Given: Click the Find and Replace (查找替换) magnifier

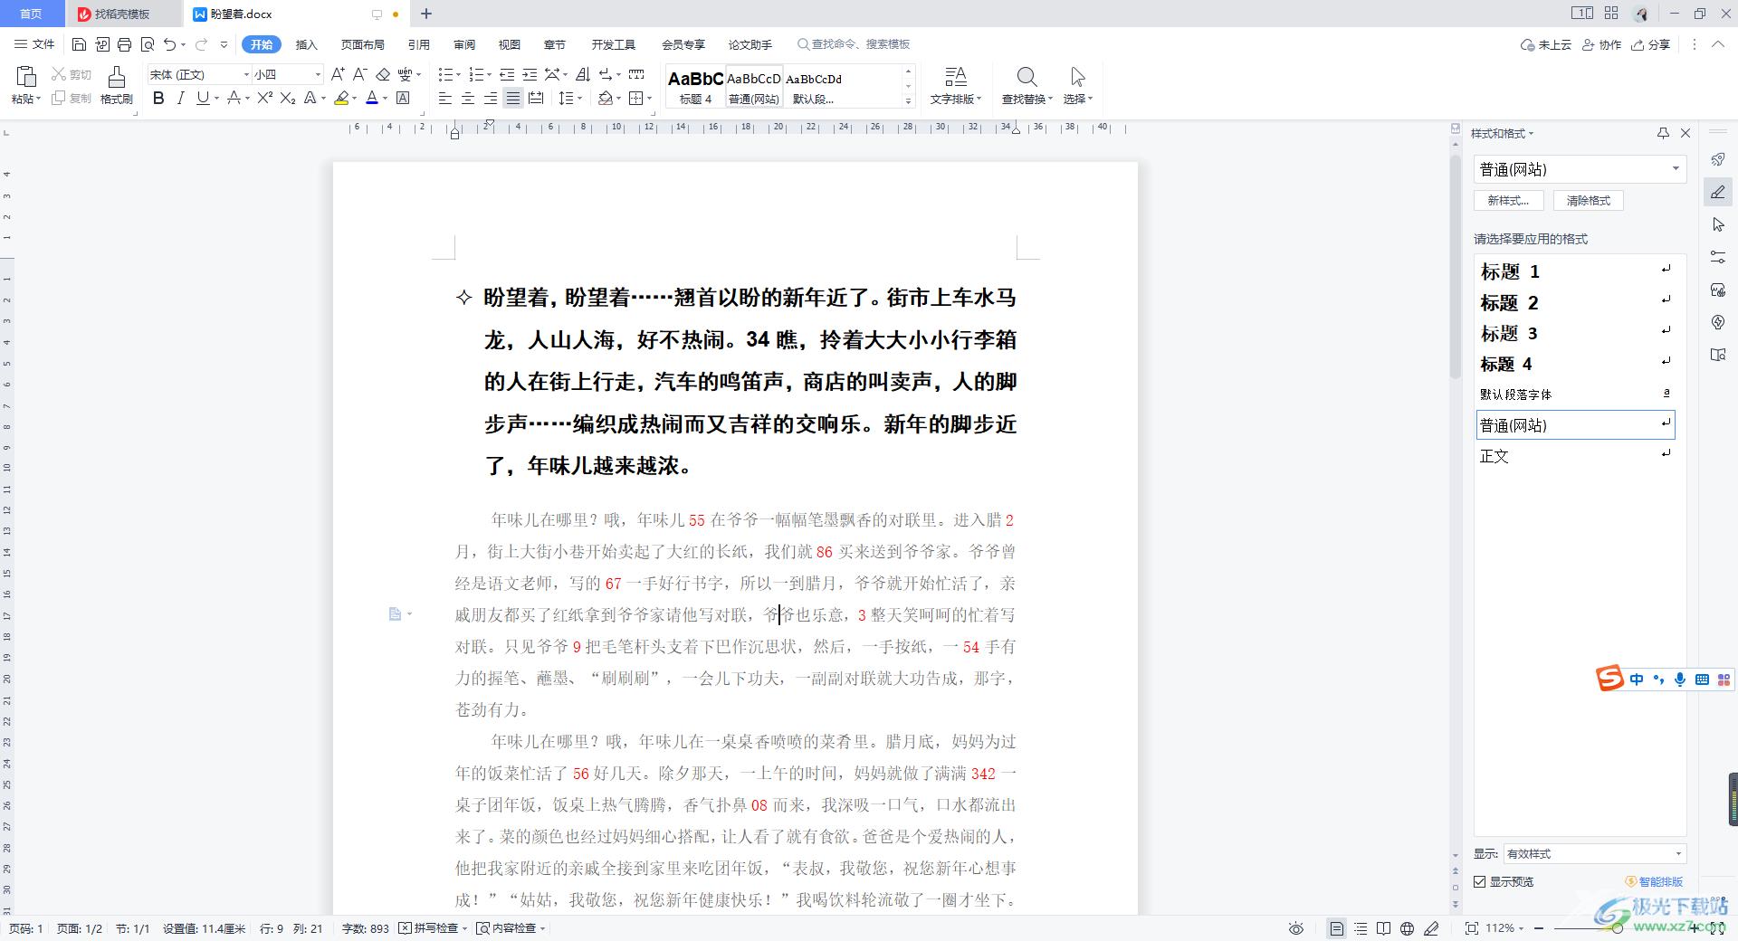Looking at the screenshot, I should [x=1027, y=86].
